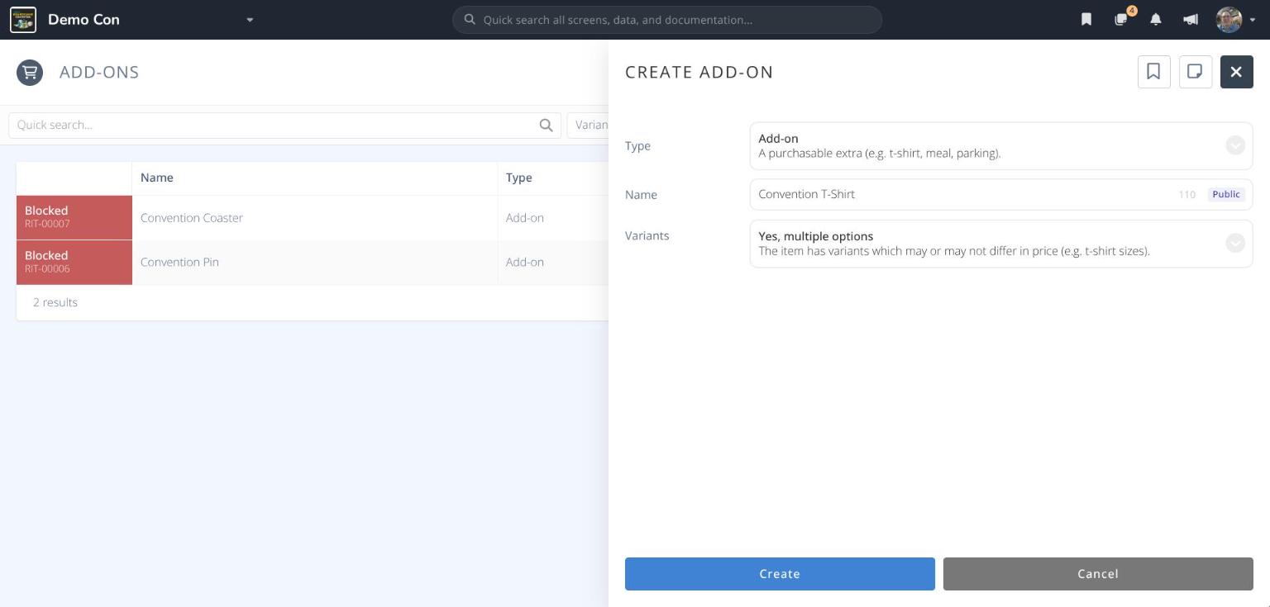Viewport: 1270px width, 607px height.
Task: Click the Demo Con convention logo
Action: click(x=23, y=20)
